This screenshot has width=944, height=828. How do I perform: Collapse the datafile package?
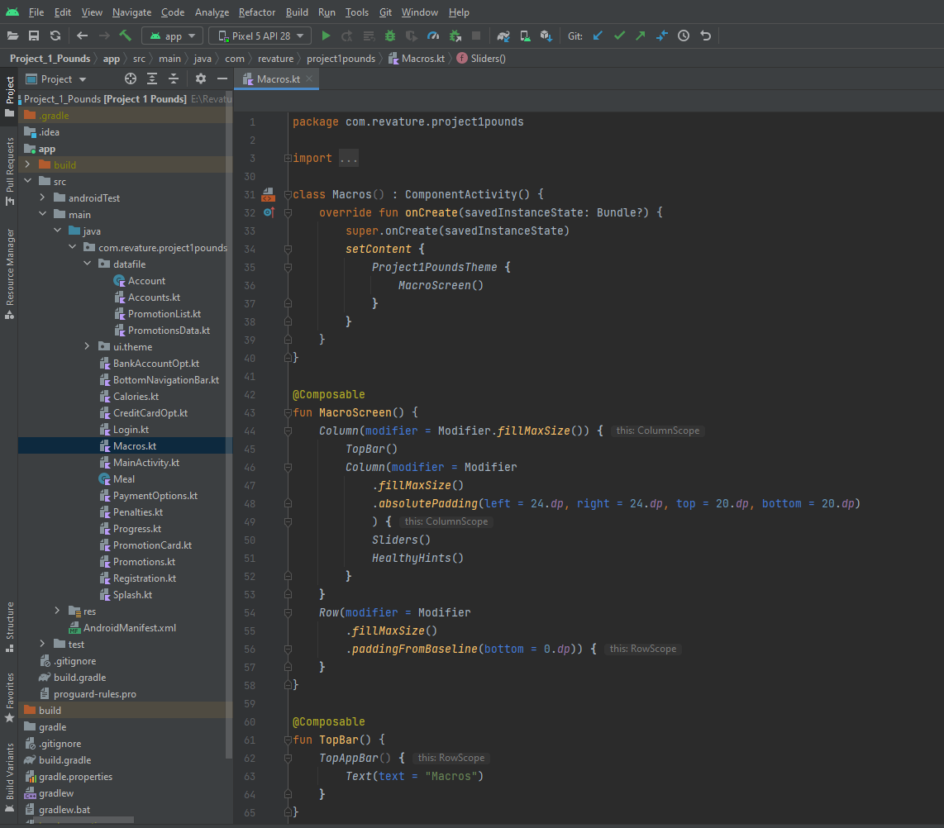click(88, 264)
